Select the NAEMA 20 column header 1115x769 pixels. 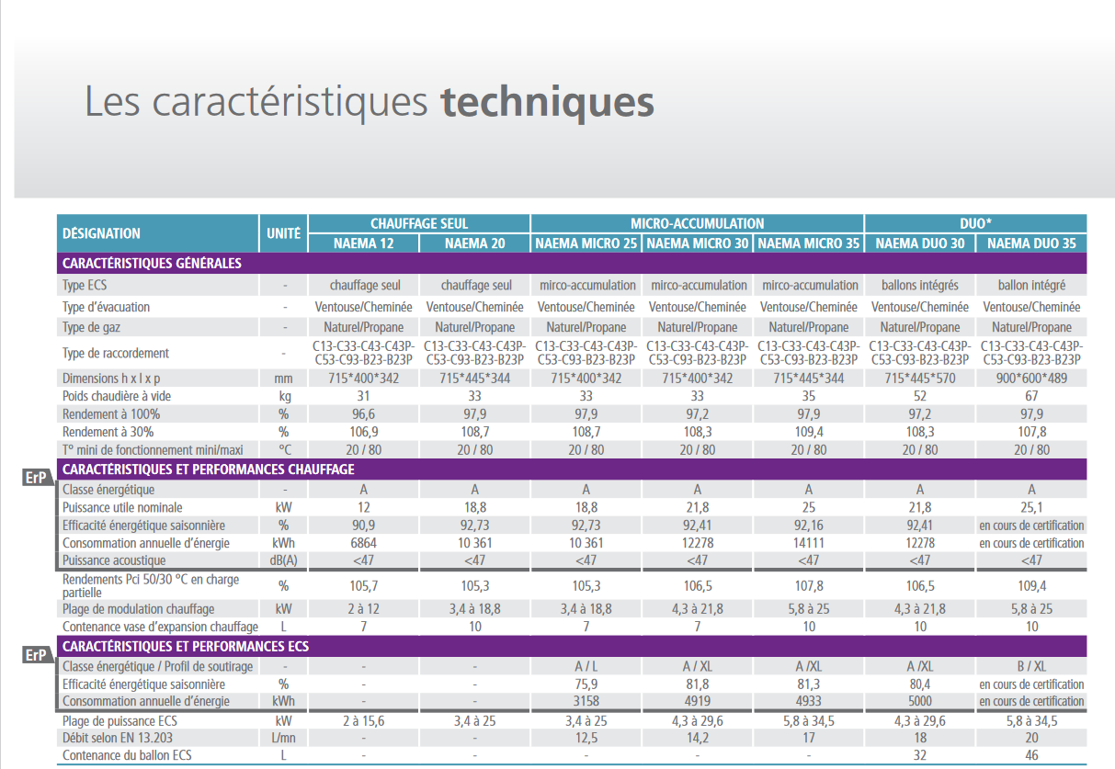coord(475,243)
